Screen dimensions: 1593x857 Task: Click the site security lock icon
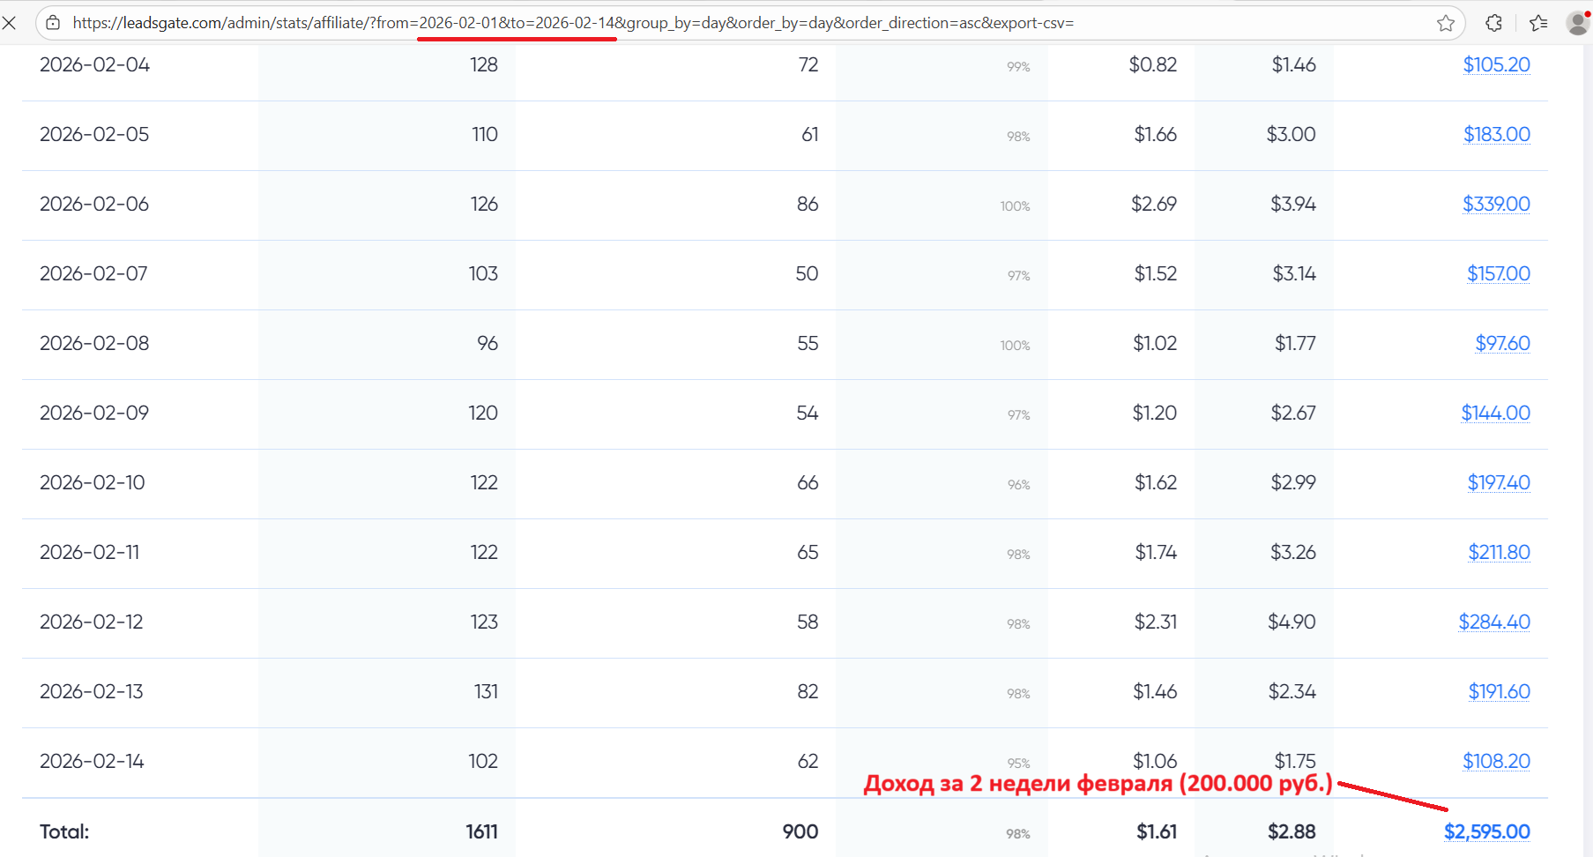pos(53,23)
